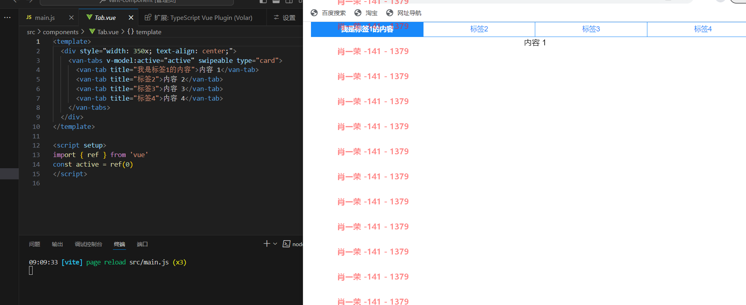746x305 pixels.
Task: Click the vite page reload terminal message
Action: pyautogui.click(x=108, y=262)
